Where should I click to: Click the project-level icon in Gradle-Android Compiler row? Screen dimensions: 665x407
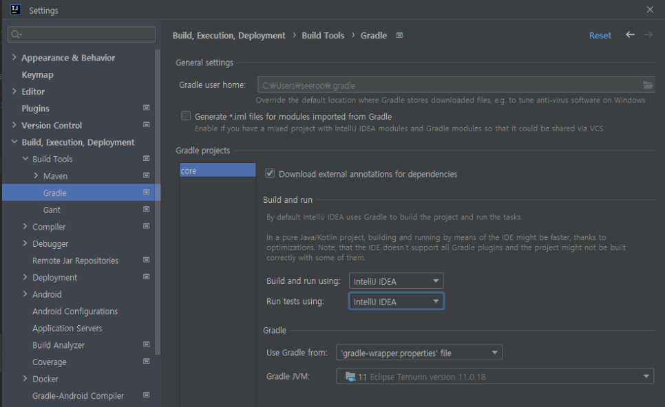[147, 395]
